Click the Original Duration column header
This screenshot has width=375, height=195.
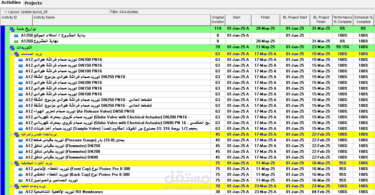click(x=218, y=20)
